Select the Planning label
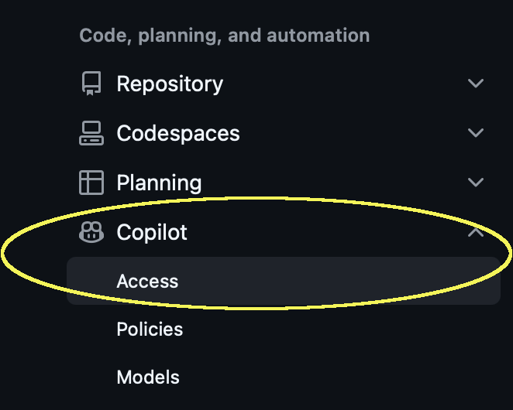The height and width of the screenshot is (410, 513). point(159,183)
